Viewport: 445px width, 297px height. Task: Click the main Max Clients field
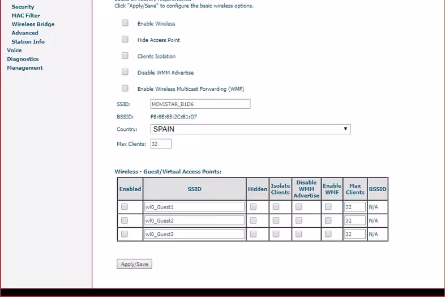(161, 144)
